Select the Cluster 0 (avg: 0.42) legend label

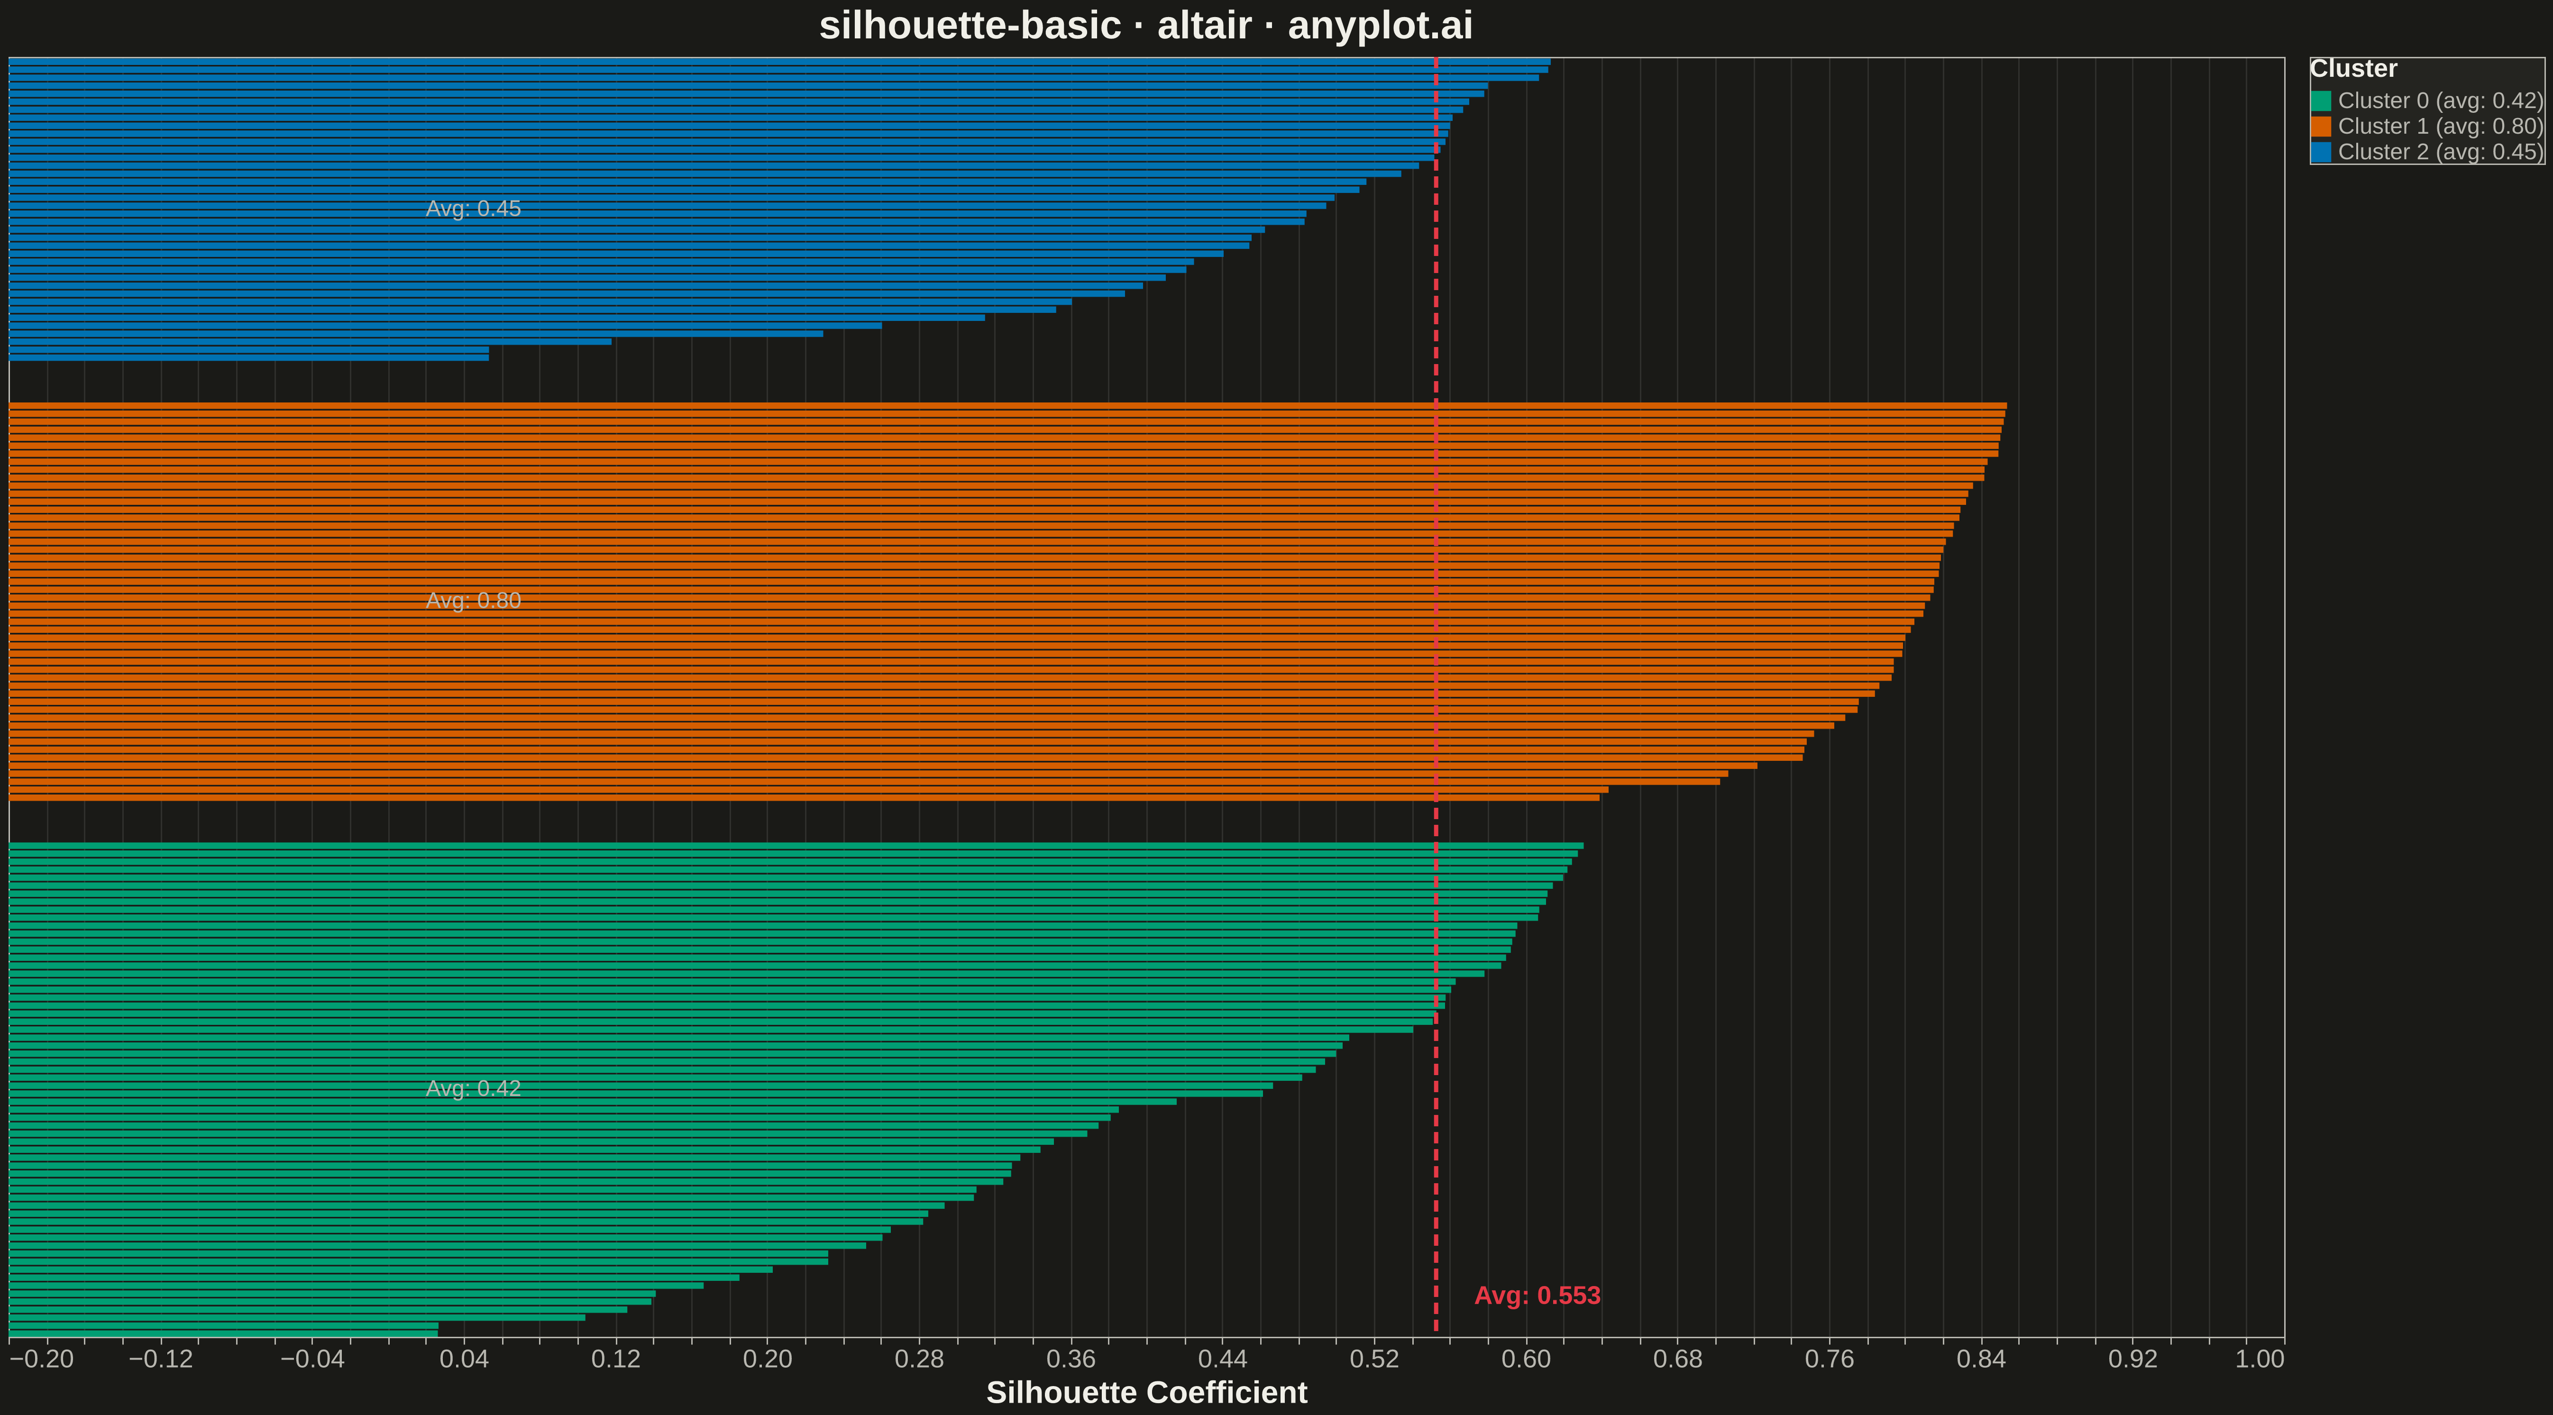2440,101
